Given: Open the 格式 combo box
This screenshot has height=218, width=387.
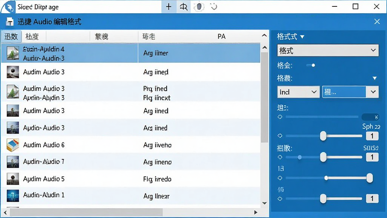Looking at the screenshot, I should click(x=328, y=50).
